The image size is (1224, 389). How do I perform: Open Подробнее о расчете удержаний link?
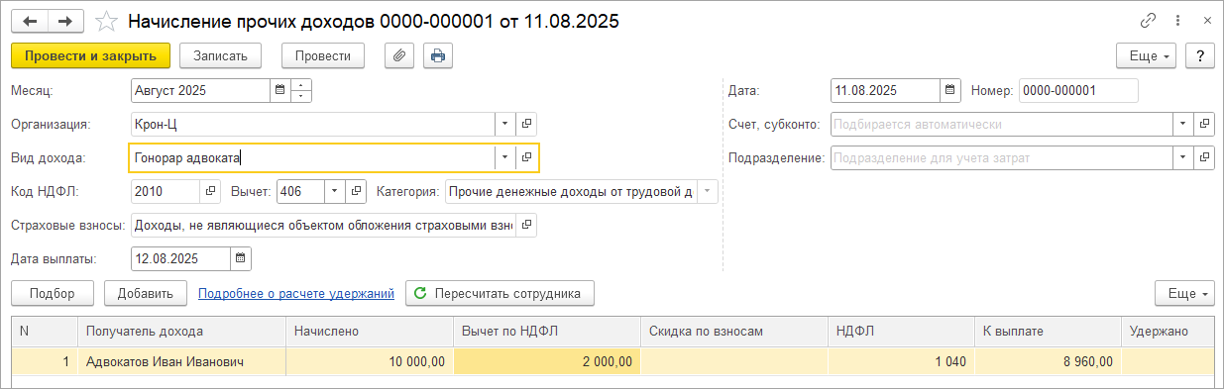coord(296,293)
